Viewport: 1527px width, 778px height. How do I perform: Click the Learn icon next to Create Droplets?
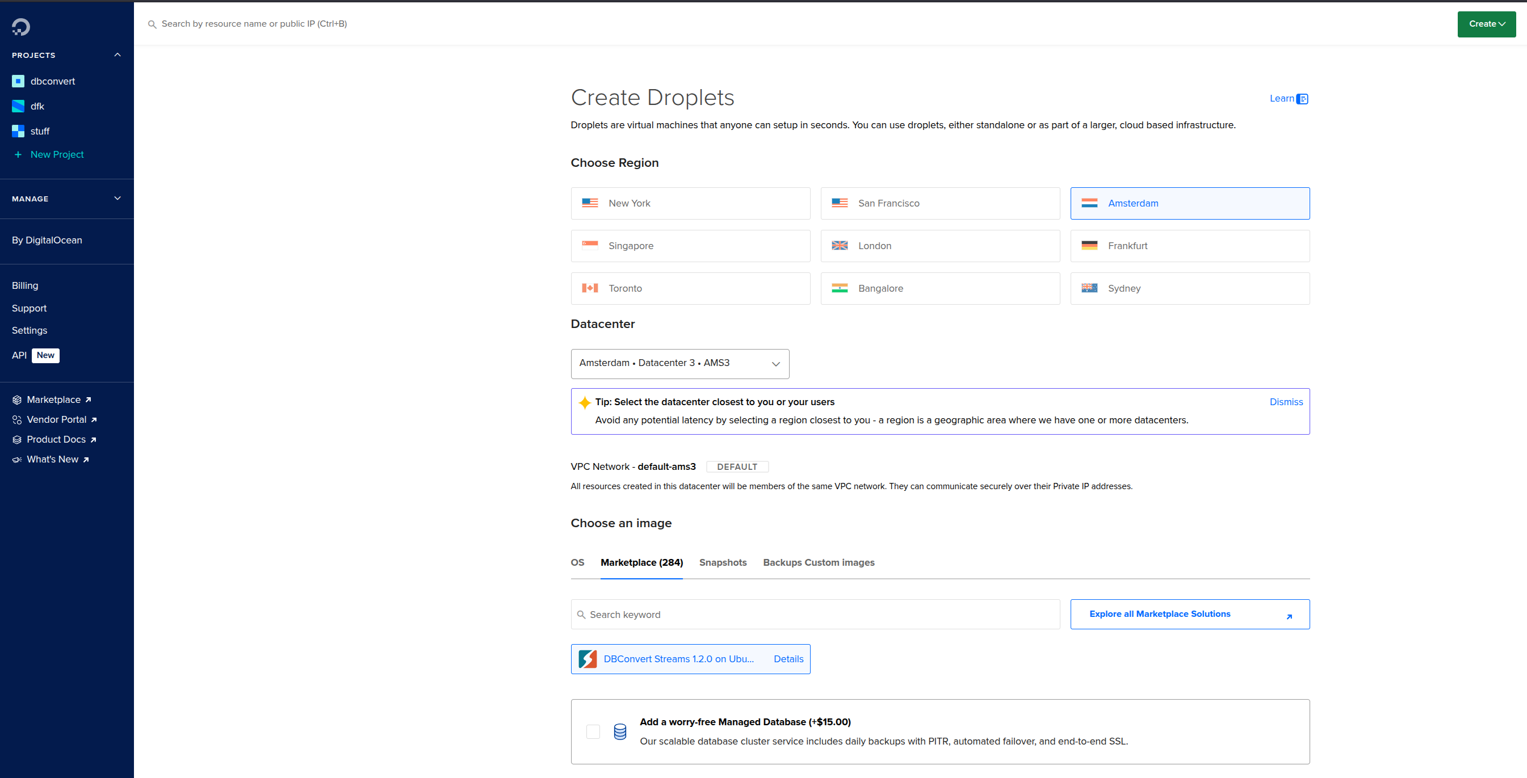pos(1302,98)
